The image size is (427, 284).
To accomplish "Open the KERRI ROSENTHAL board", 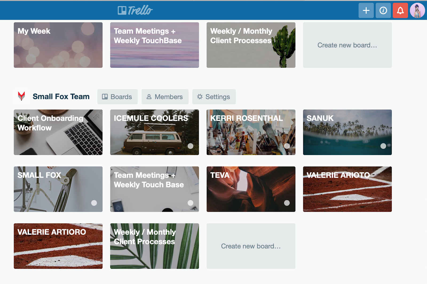I will click(x=251, y=132).
